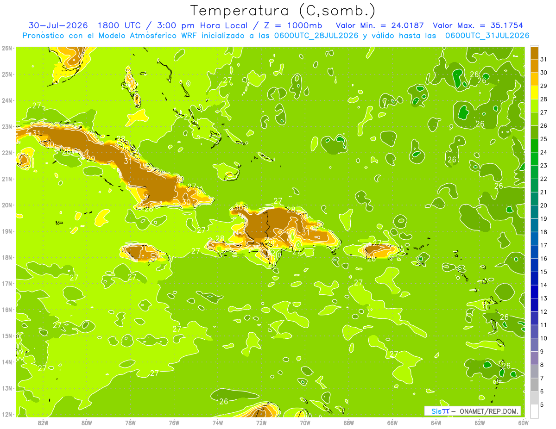Click the '31' color bar label

pyautogui.click(x=544, y=60)
